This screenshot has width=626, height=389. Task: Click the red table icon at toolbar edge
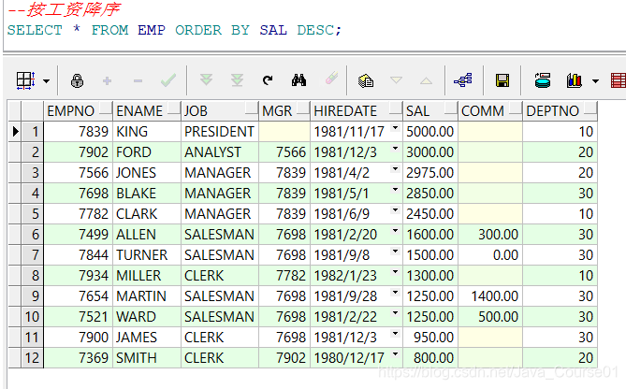[x=619, y=80]
